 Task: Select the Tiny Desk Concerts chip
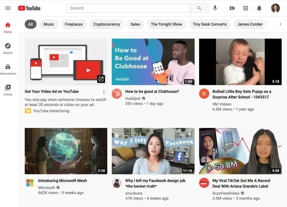point(209,24)
